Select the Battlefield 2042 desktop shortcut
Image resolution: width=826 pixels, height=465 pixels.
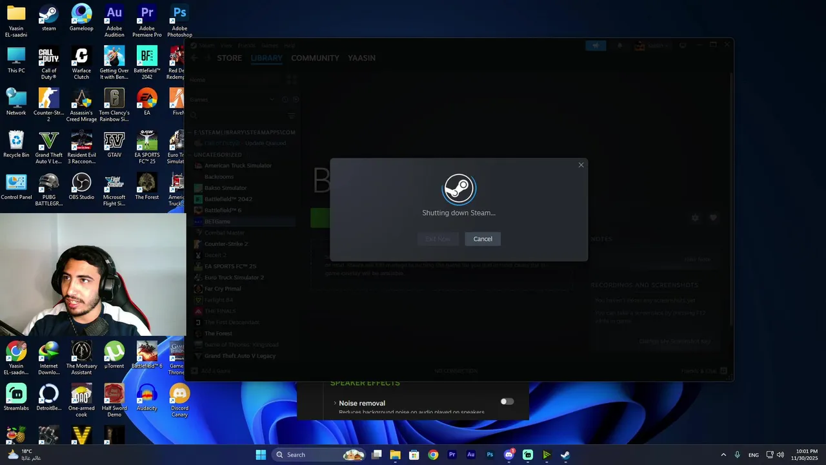point(147,63)
